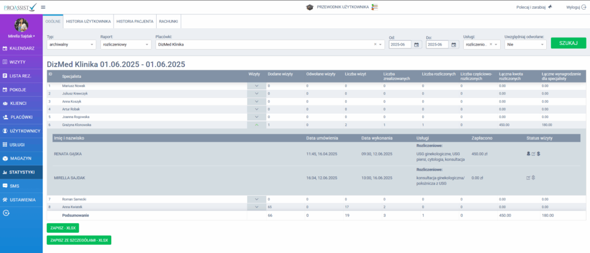Click the collapse sidebar arrow icon
The width and height of the screenshot is (590, 253).
(x=6, y=213)
